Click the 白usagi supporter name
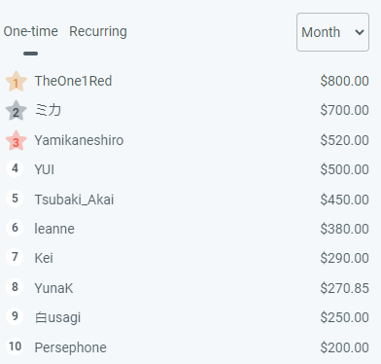381x364 pixels. (x=57, y=317)
